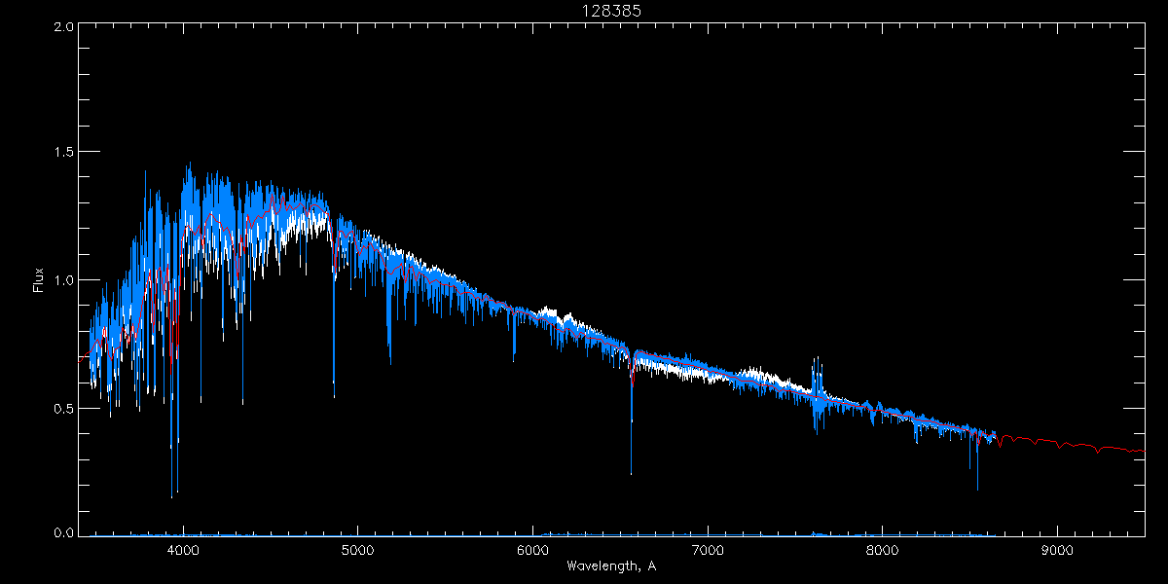Click the 1.5 y-axis tick label

pyautogui.click(x=62, y=153)
